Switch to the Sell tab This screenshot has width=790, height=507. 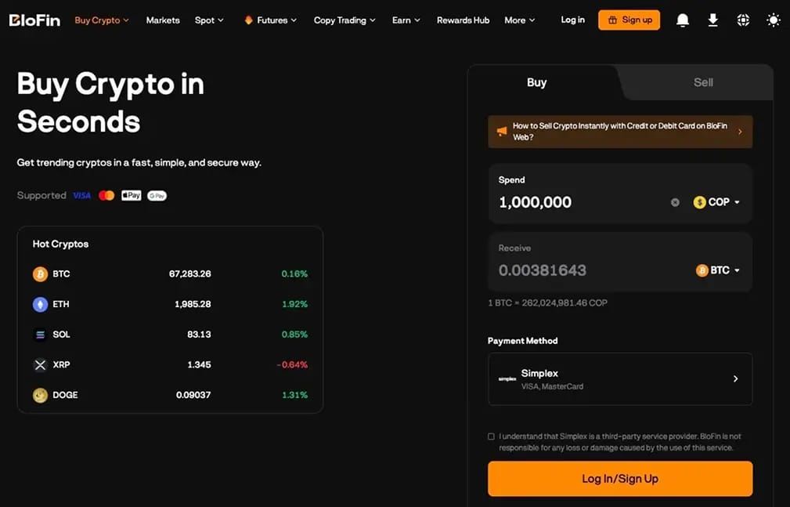click(x=703, y=82)
